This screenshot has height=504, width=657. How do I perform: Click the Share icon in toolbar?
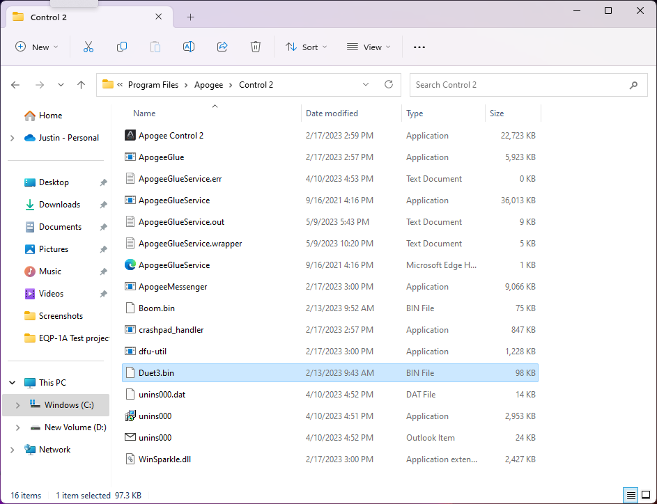[222, 47]
